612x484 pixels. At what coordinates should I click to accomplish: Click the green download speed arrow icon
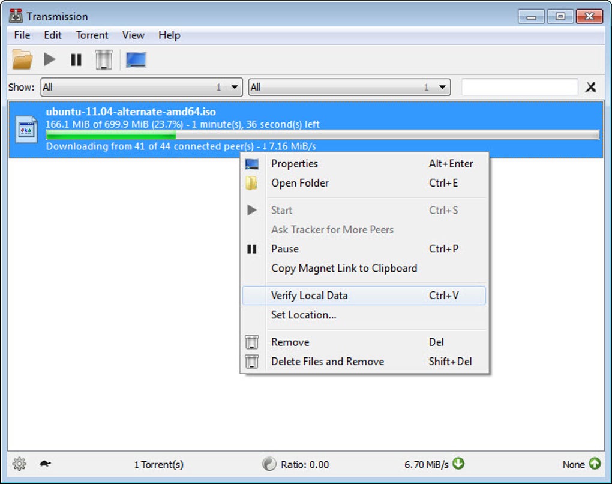(458, 464)
